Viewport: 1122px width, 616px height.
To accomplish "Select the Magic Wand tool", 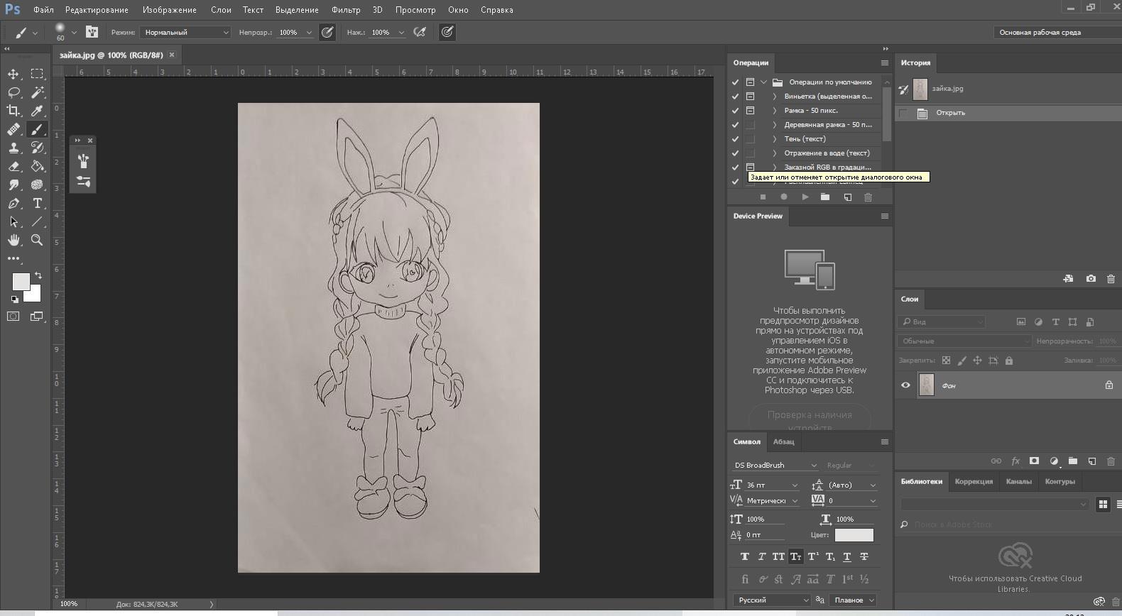I will [x=38, y=92].
